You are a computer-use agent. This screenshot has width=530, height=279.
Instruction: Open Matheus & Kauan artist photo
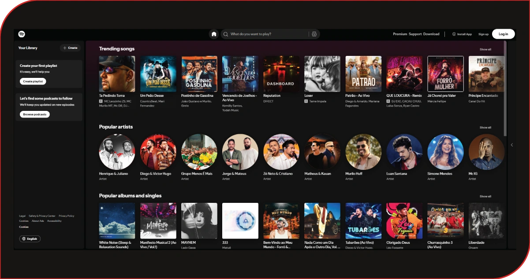point(322,152)
